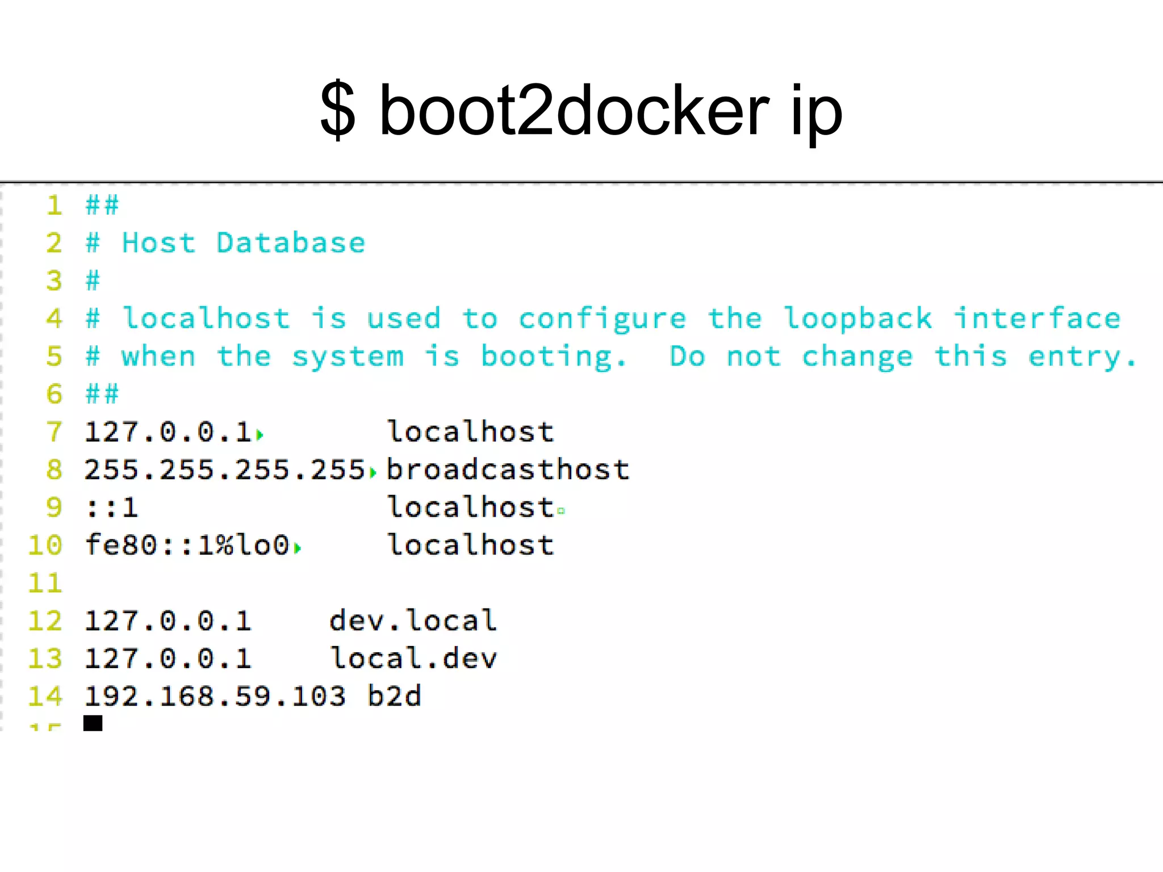The image size is (1163, 872).
Task: Click line number 14 in the gutter
Action: click(45, 697)
